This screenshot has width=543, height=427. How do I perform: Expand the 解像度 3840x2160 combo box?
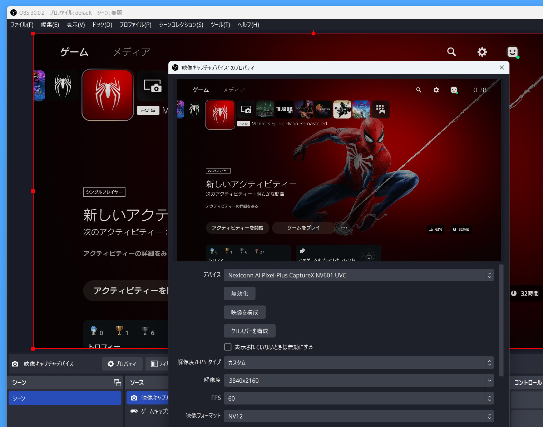click(359, 381)
